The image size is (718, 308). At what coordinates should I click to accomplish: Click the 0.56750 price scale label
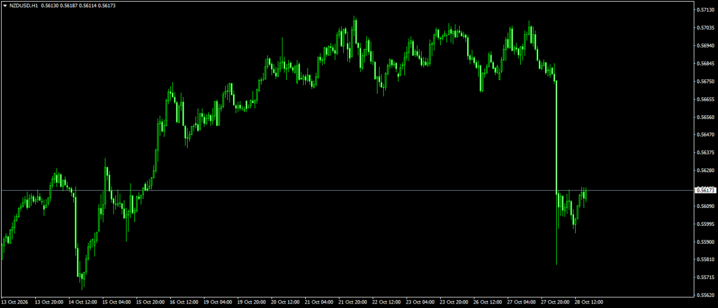coord(706,82)
